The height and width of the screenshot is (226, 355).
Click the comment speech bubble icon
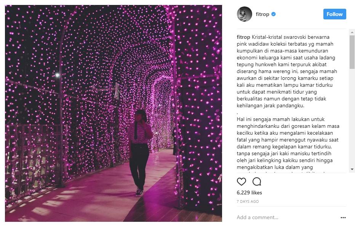click(257, 181)
